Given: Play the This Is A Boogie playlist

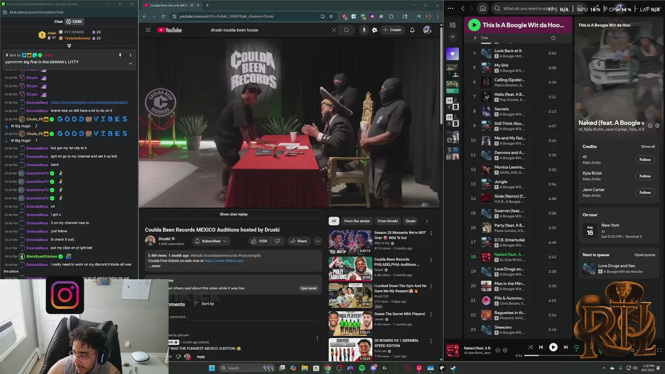Looking at the screenshot, I should click(474, 25).
